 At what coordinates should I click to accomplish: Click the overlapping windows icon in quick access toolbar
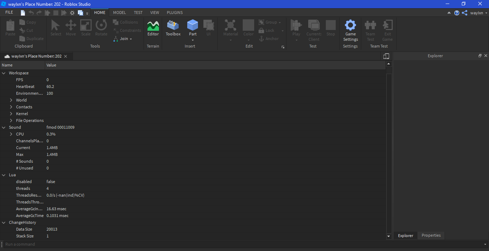[81, 13]
